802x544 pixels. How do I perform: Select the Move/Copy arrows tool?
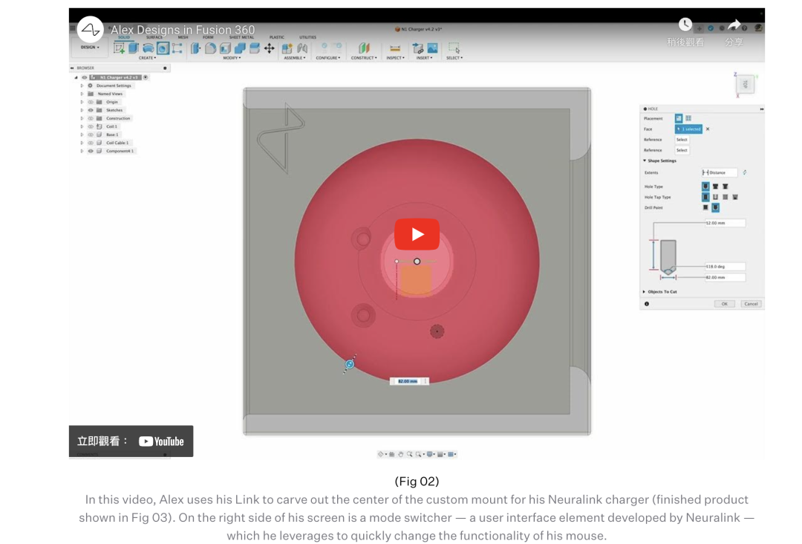(269, 48)
